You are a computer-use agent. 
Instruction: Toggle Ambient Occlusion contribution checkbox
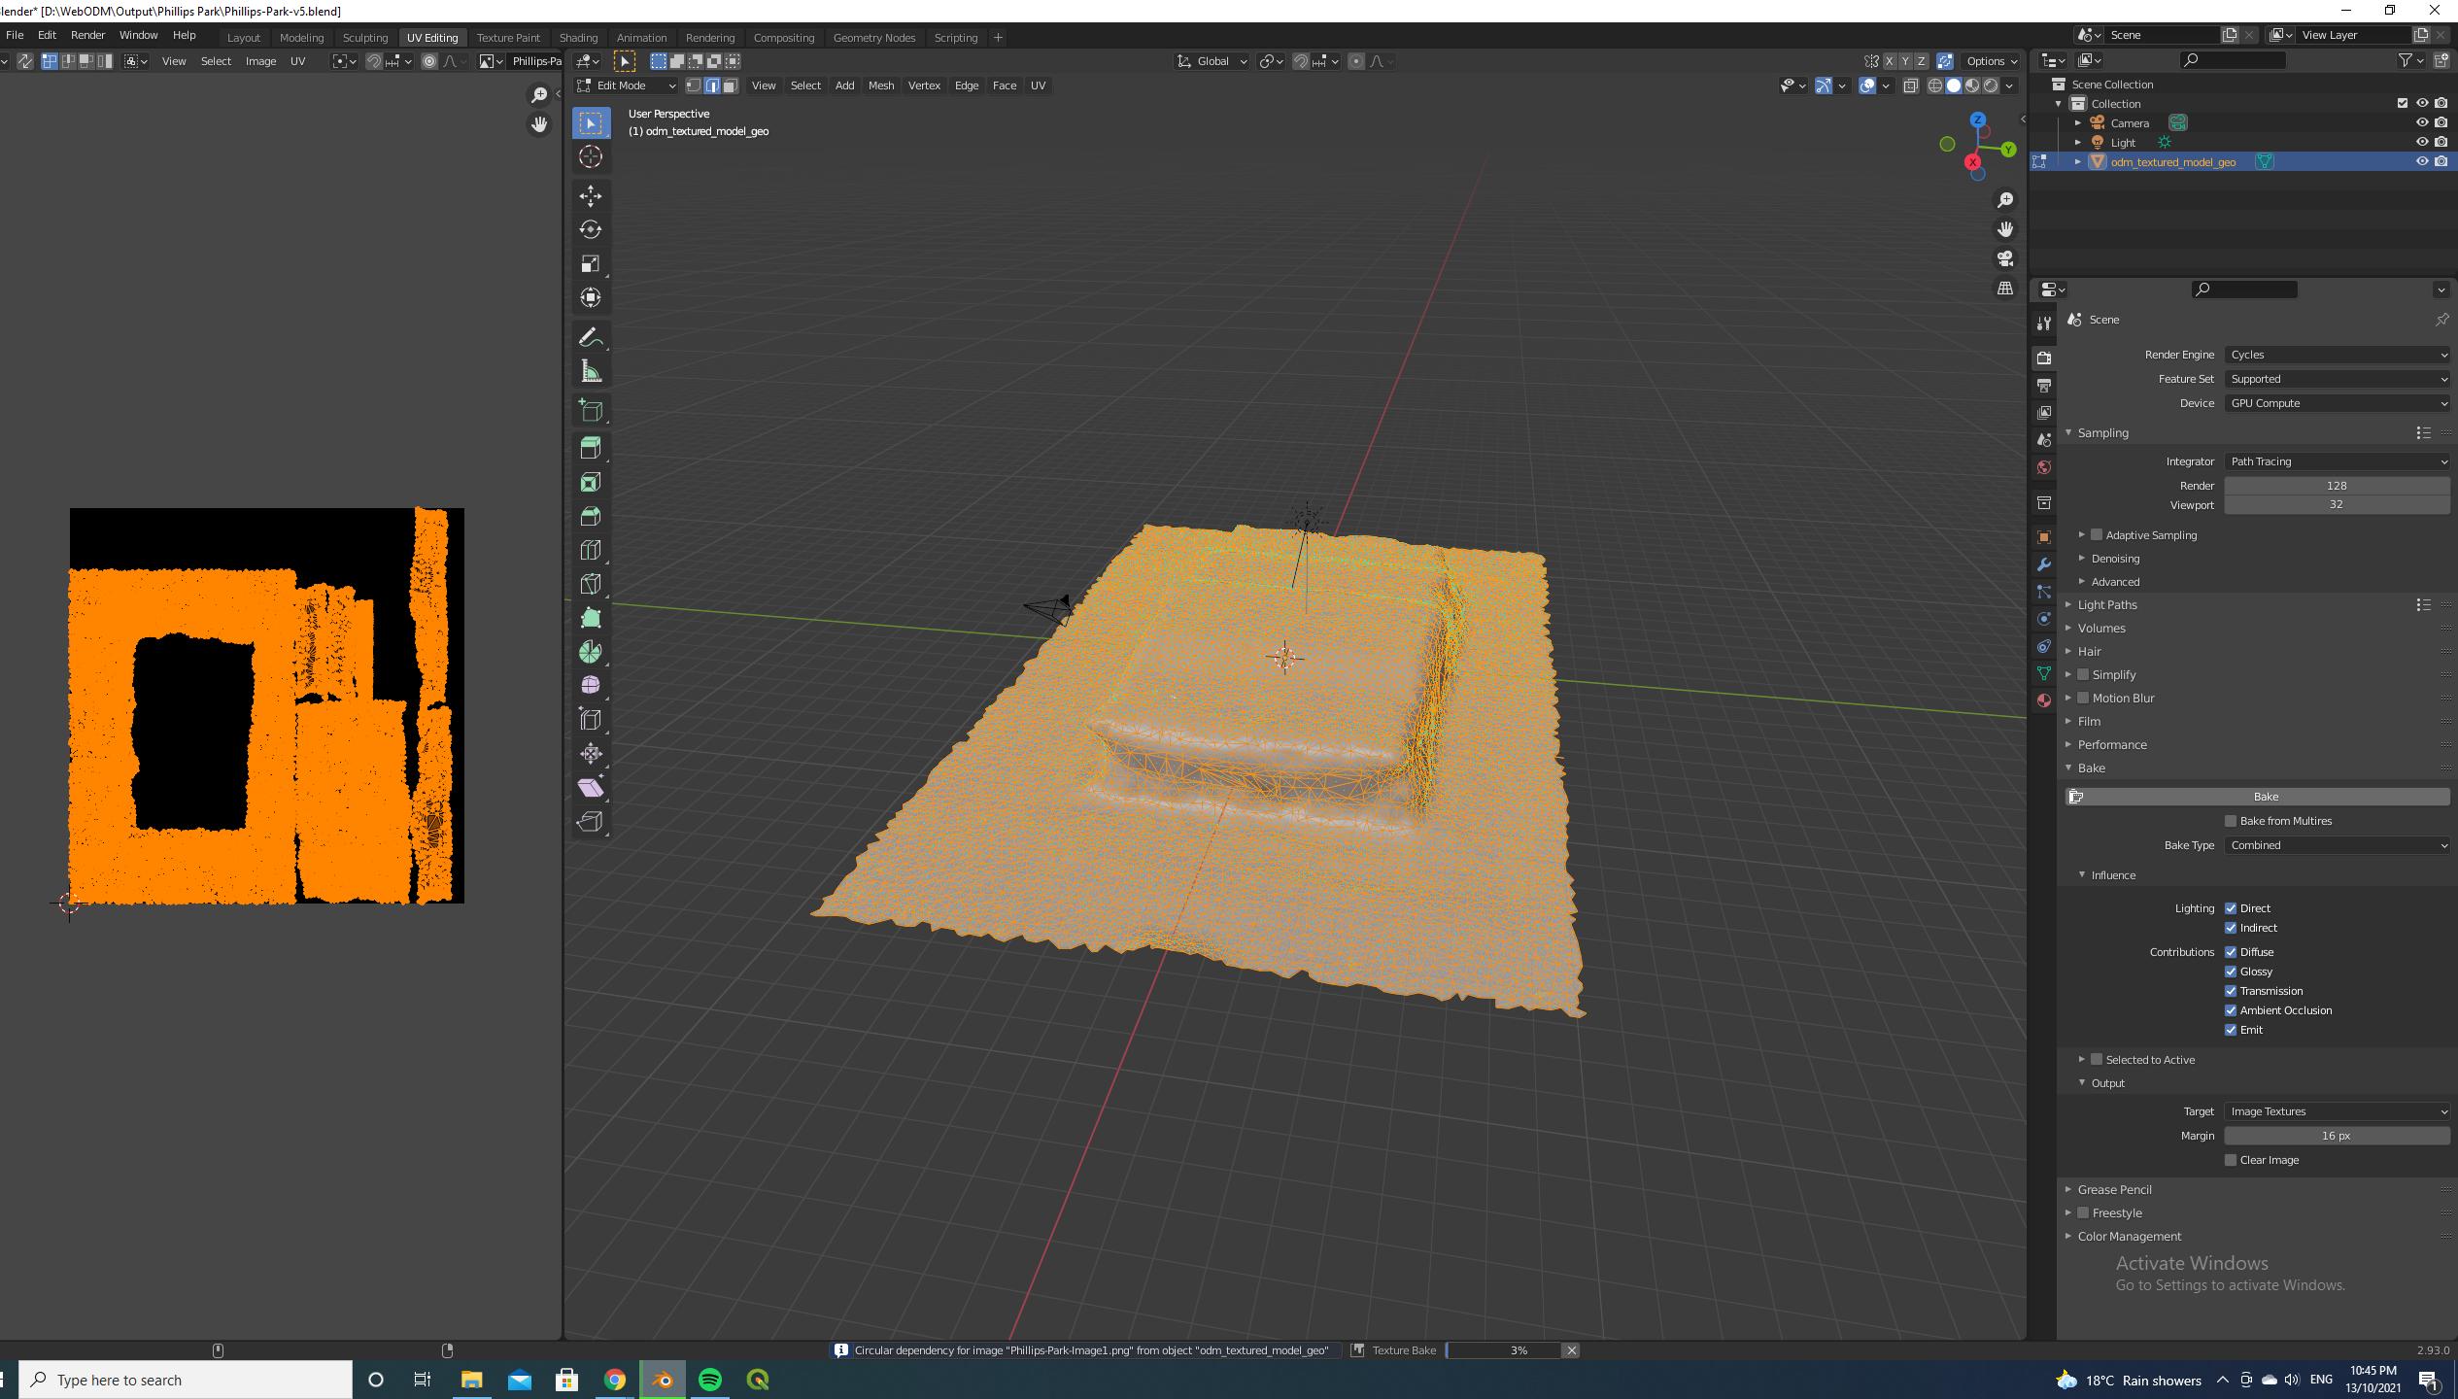[x=2230, y=1009]
